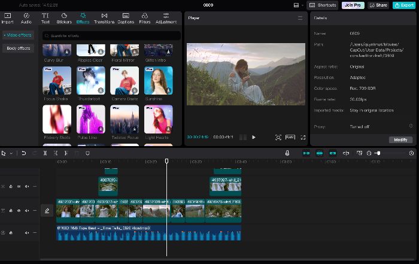Screen dimensions: 419x264
Task: Choose the Select cursor tool
Action: click(x=4, y=153)
